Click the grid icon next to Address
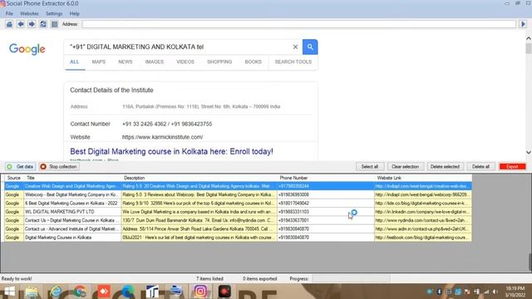The height and width of the screenshot is (299, 532). click(54, 24)
